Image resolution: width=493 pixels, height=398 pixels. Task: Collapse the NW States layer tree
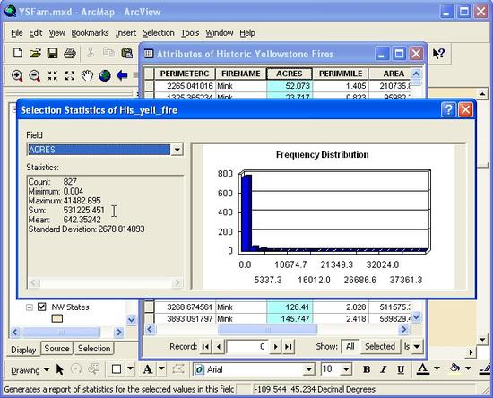(x=30, y=307)
